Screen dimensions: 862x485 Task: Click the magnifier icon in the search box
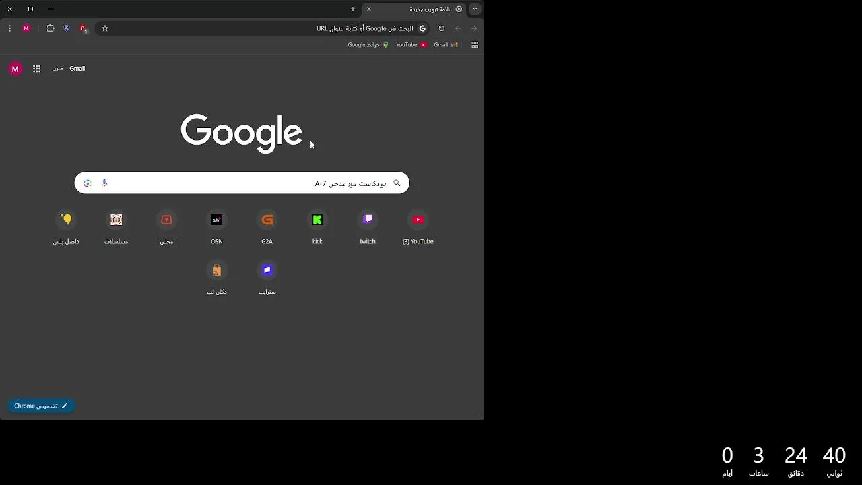coord(397,183)
